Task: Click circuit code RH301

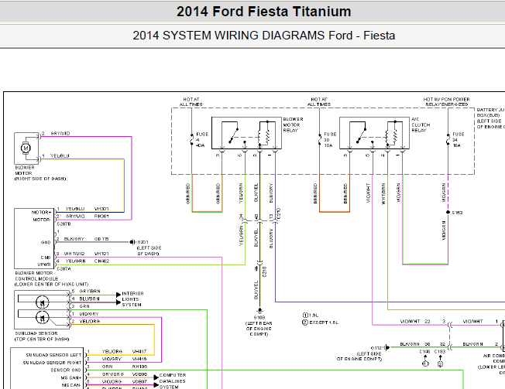Action: coord(101,216)
